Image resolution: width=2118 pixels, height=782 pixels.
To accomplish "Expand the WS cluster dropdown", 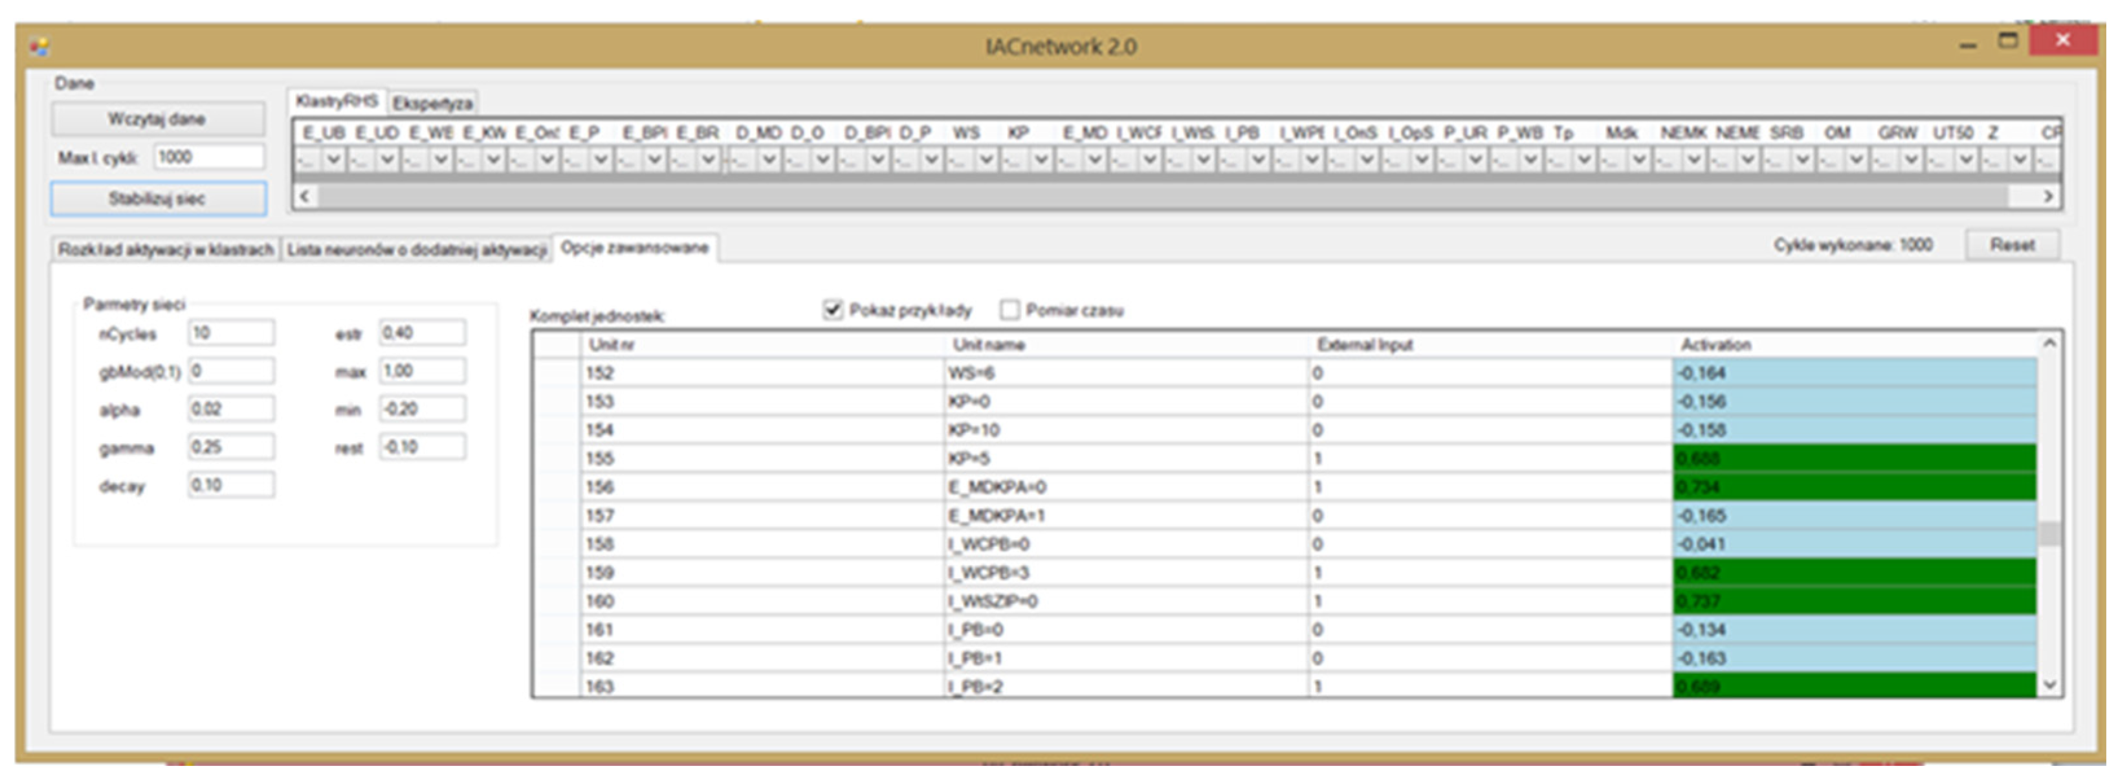I will coord(986,159).
